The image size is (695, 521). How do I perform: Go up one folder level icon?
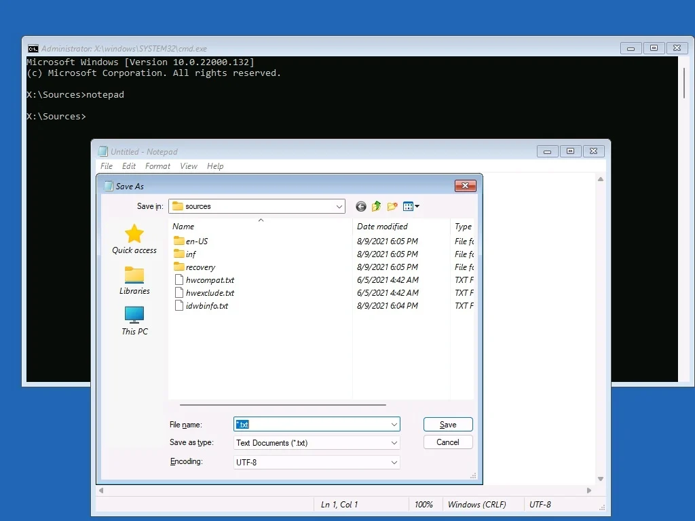pos(376,206)
